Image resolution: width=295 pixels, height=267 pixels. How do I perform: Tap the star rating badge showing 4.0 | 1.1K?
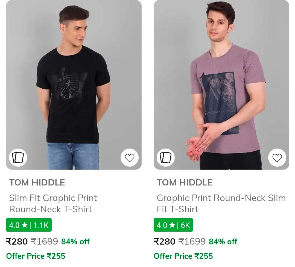(x=29, y=225)
